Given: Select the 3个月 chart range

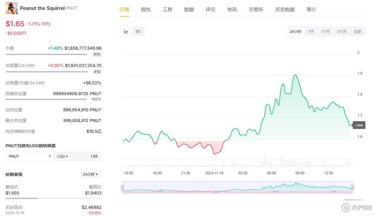Looking at the screenshot, I should [342, 31].
